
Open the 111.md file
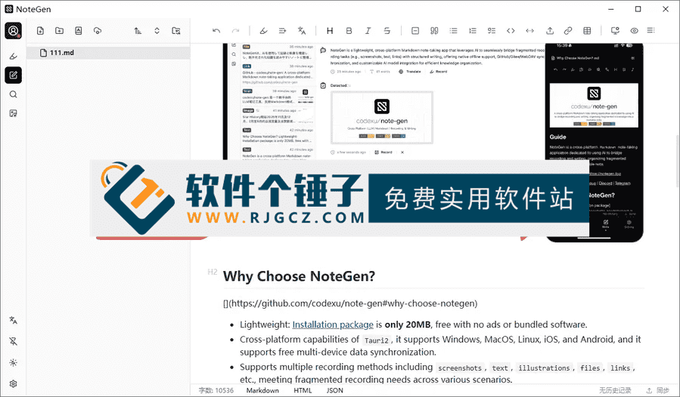[108, 53]
